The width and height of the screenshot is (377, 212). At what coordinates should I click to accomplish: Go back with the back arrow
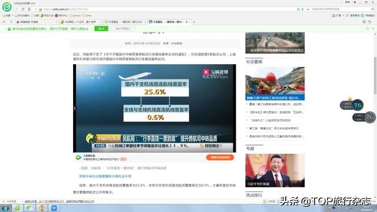coord(16,9)
